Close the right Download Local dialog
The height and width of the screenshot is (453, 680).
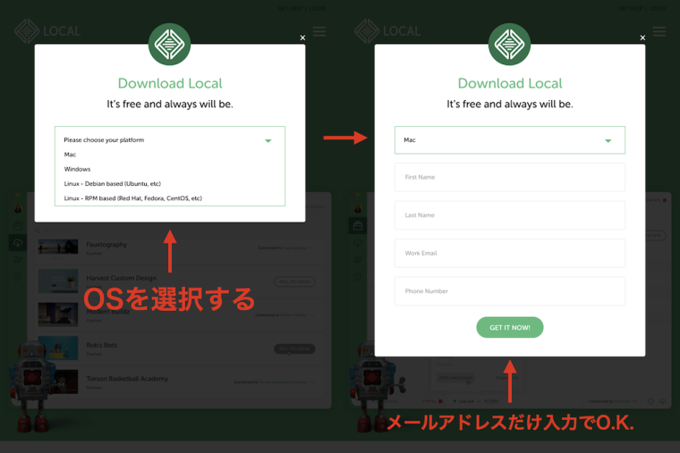tap(642, 38)
